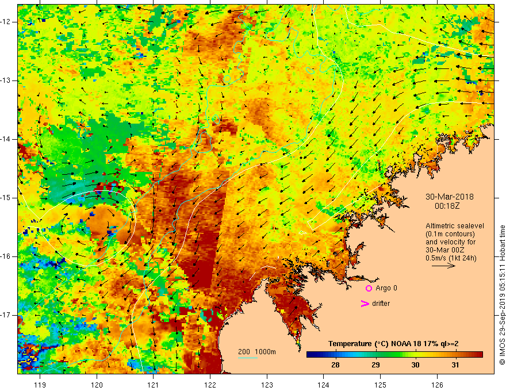
Task: Click the cyan 200m contour legend line
Action: [248, 358]
